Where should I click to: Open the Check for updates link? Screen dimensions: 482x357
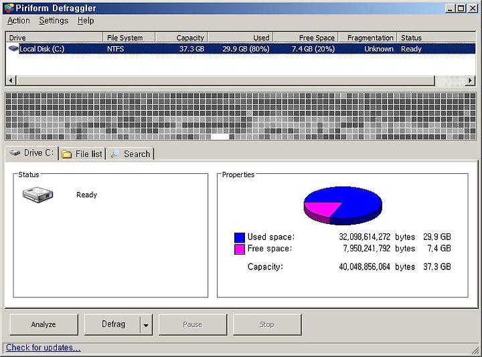pos(43,348)
